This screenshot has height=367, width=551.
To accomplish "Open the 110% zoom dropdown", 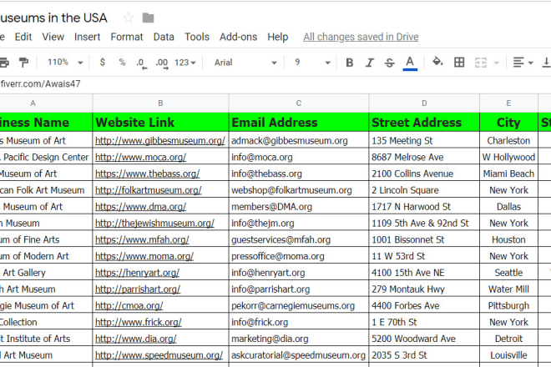I will [65, 63].
